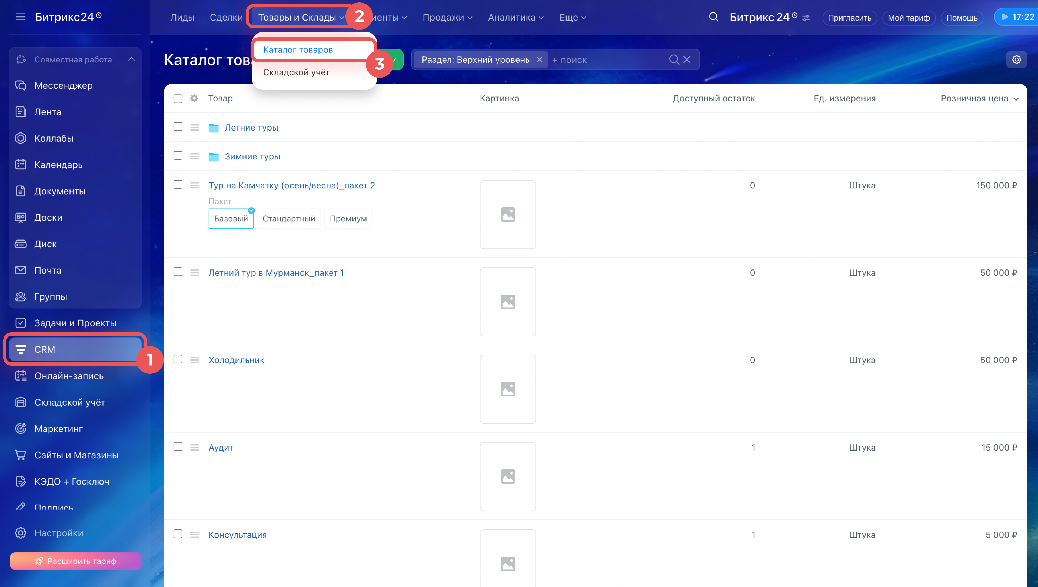
Task: Clear the search filter with X icon
Action: point(687,60)
